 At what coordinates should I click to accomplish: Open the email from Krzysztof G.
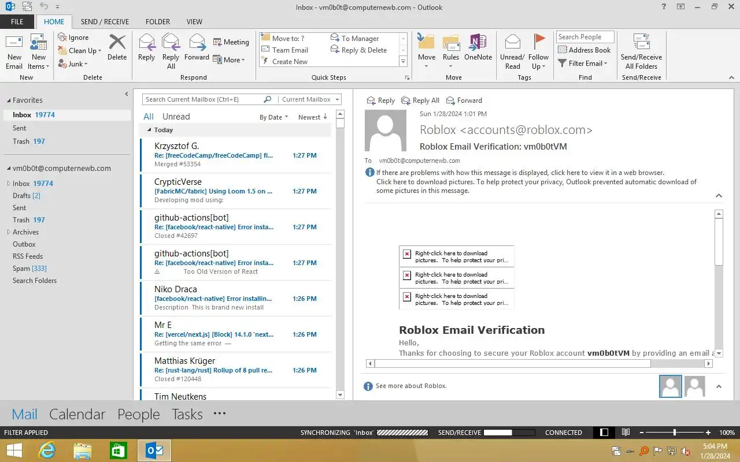coord(235,155)
